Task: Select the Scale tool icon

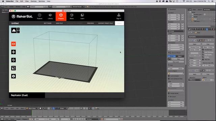Action: tap(13, 68)
